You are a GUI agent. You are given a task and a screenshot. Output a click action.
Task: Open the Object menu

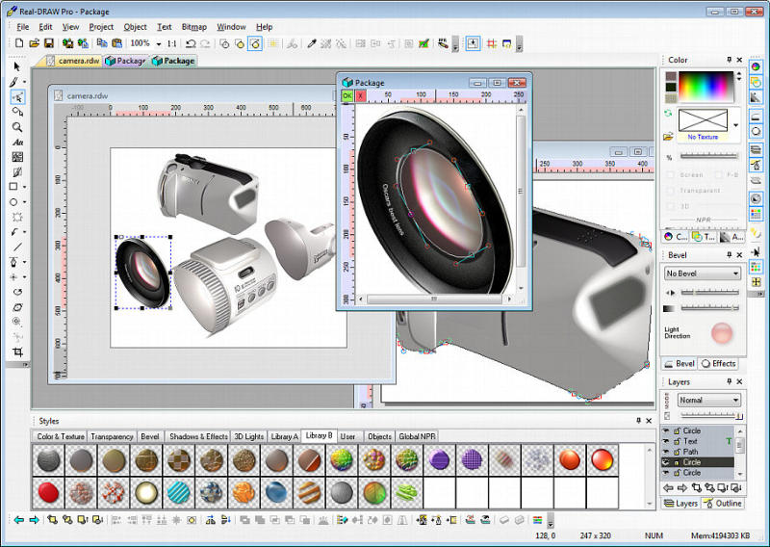[135, 27]
